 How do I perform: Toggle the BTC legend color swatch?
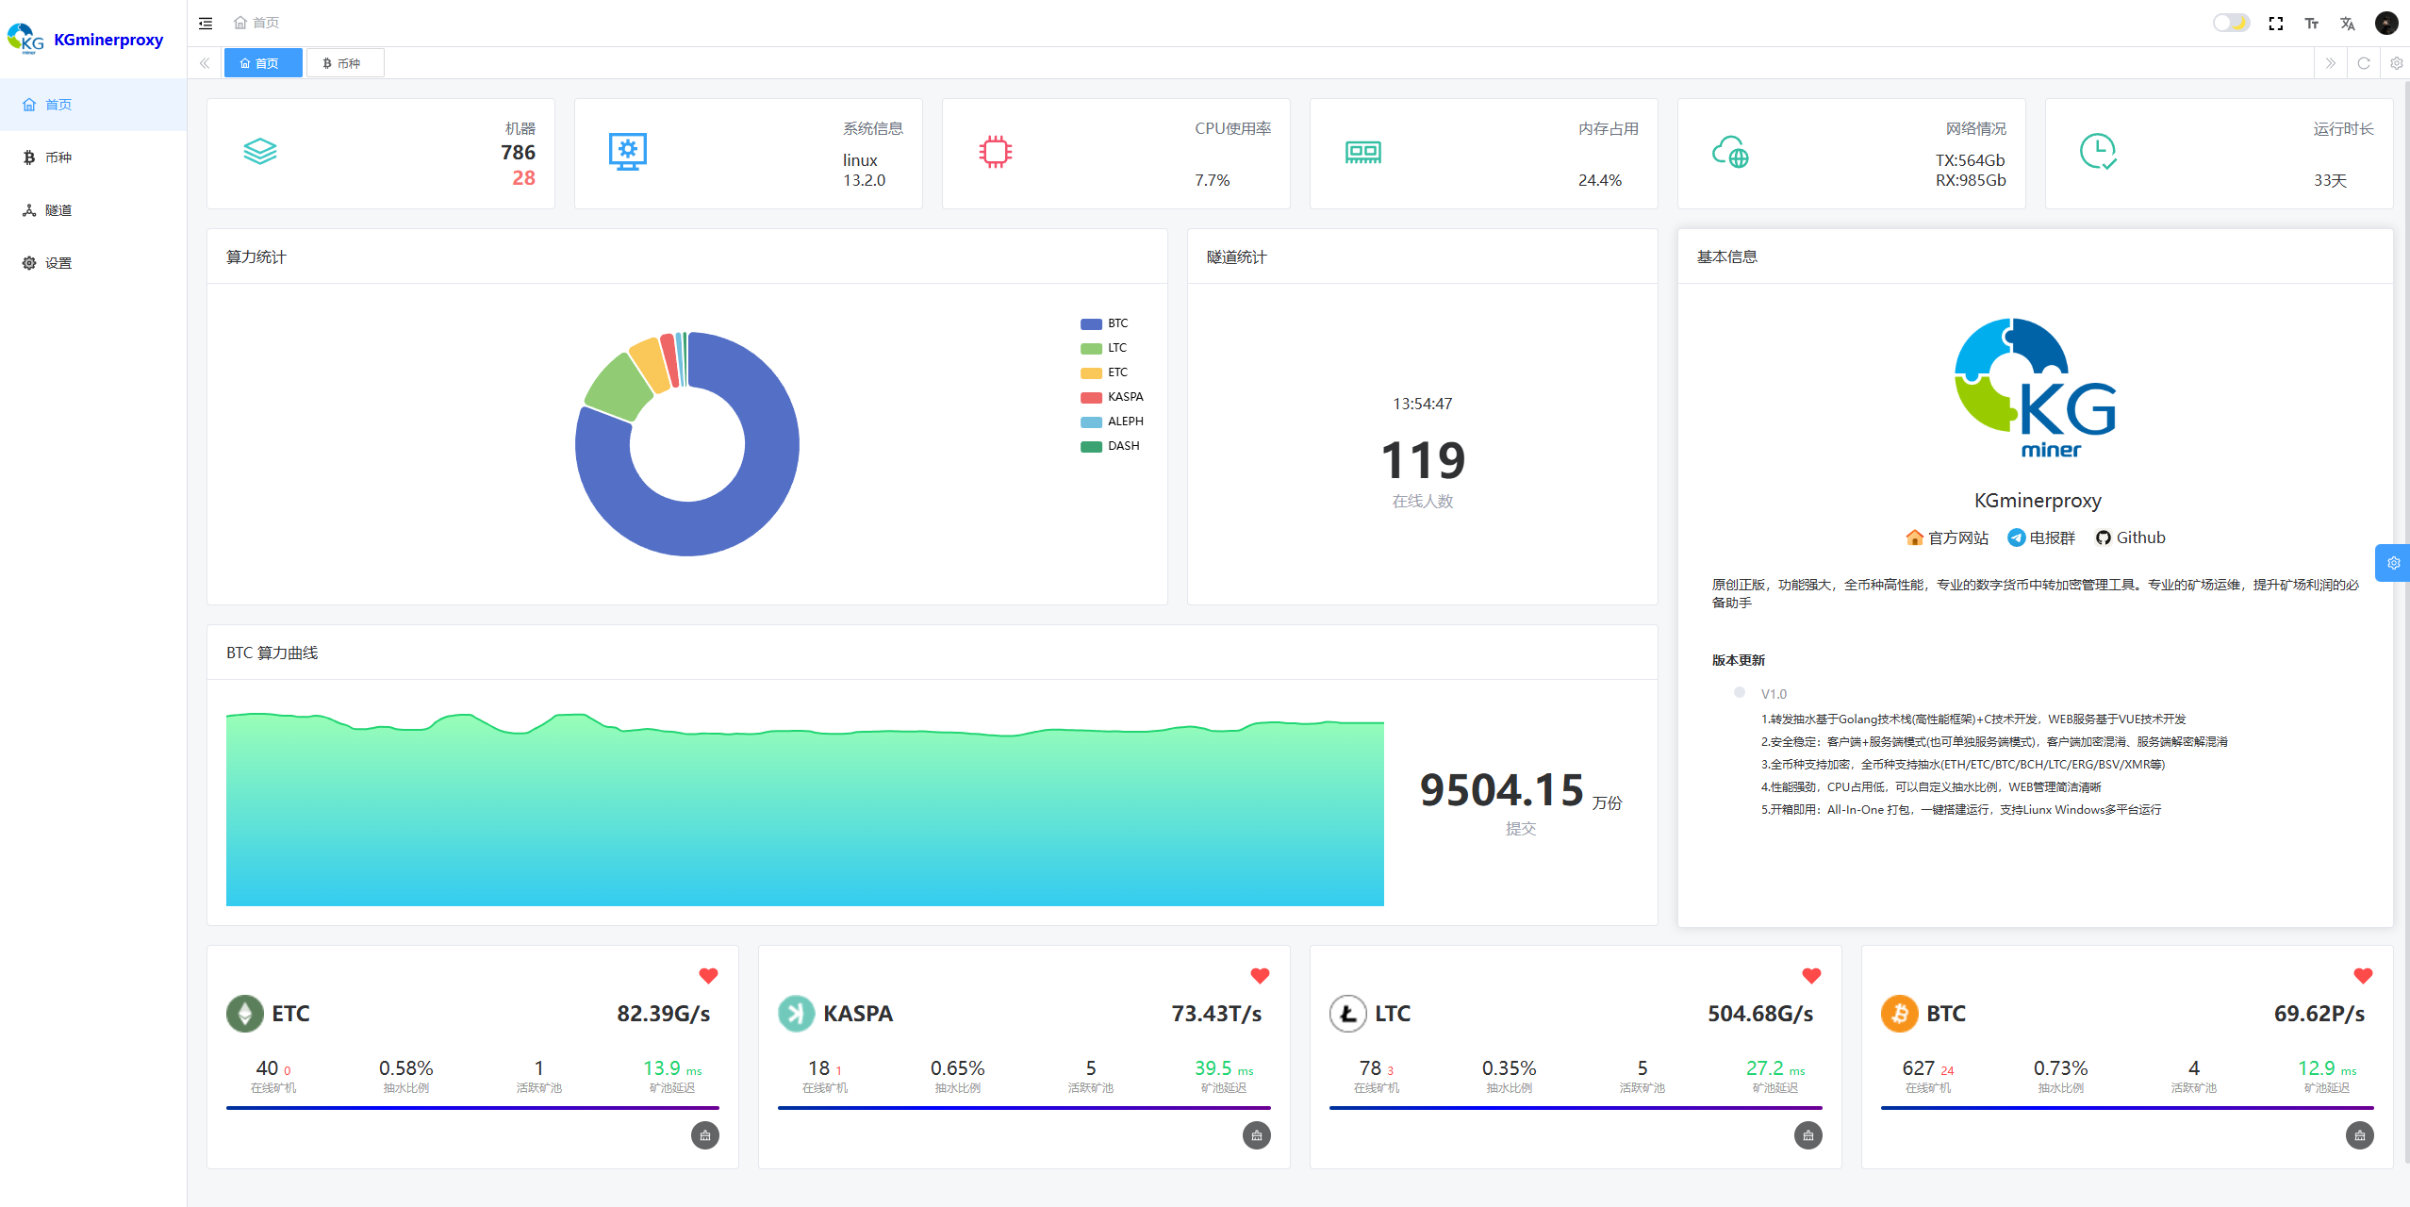pyautogui.click(x=1091, y=323)
